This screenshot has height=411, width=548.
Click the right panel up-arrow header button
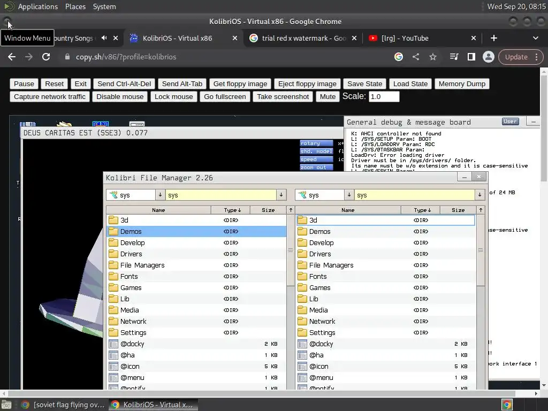click(481, 210)
